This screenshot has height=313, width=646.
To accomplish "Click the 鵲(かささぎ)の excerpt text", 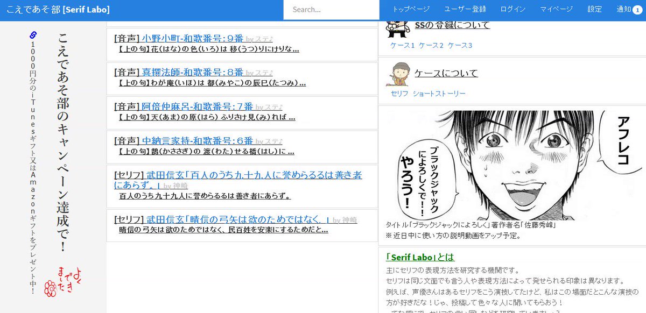I will (206, 152).
